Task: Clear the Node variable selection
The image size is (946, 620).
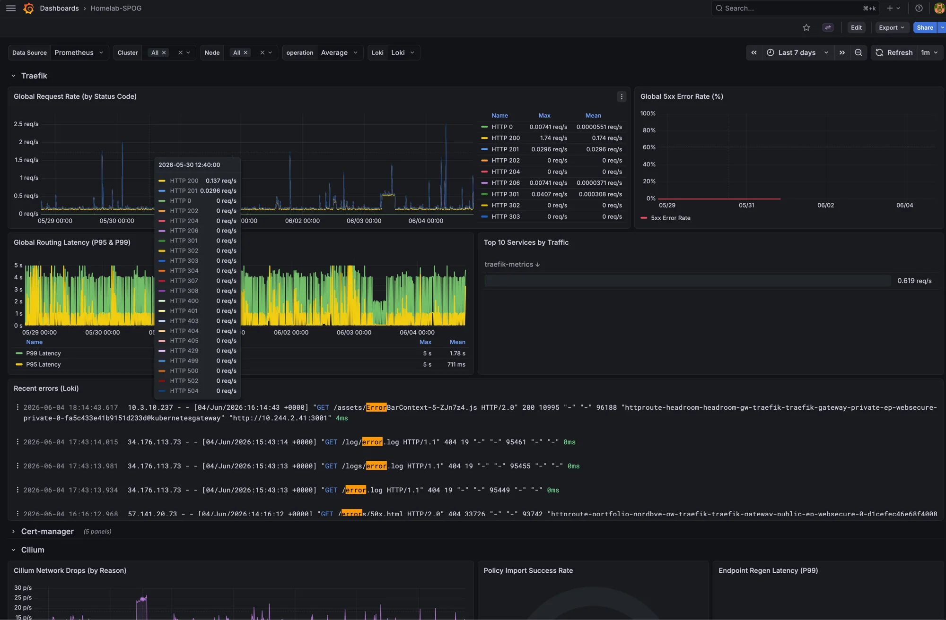Action: tap(262, 52)
